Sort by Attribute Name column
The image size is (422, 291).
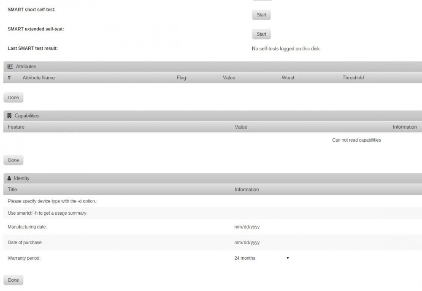tap(39, 78)
